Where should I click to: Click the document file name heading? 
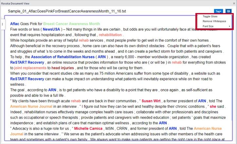click(x=67, y=11)
